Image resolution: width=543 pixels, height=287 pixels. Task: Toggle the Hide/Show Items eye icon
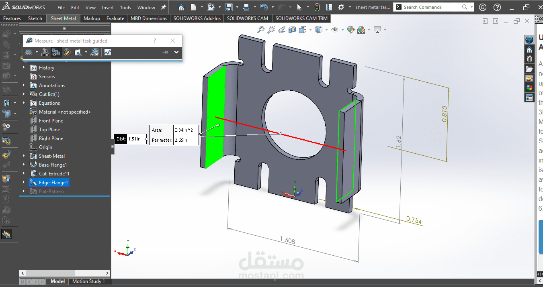click(335, 30)
